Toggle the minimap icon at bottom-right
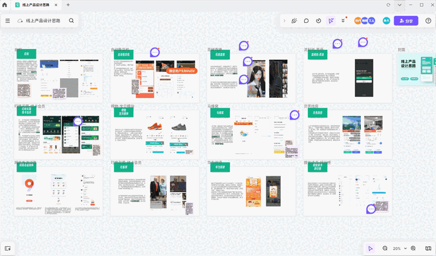Viewport: 436px width, 256px height. [x=428, y=248]
